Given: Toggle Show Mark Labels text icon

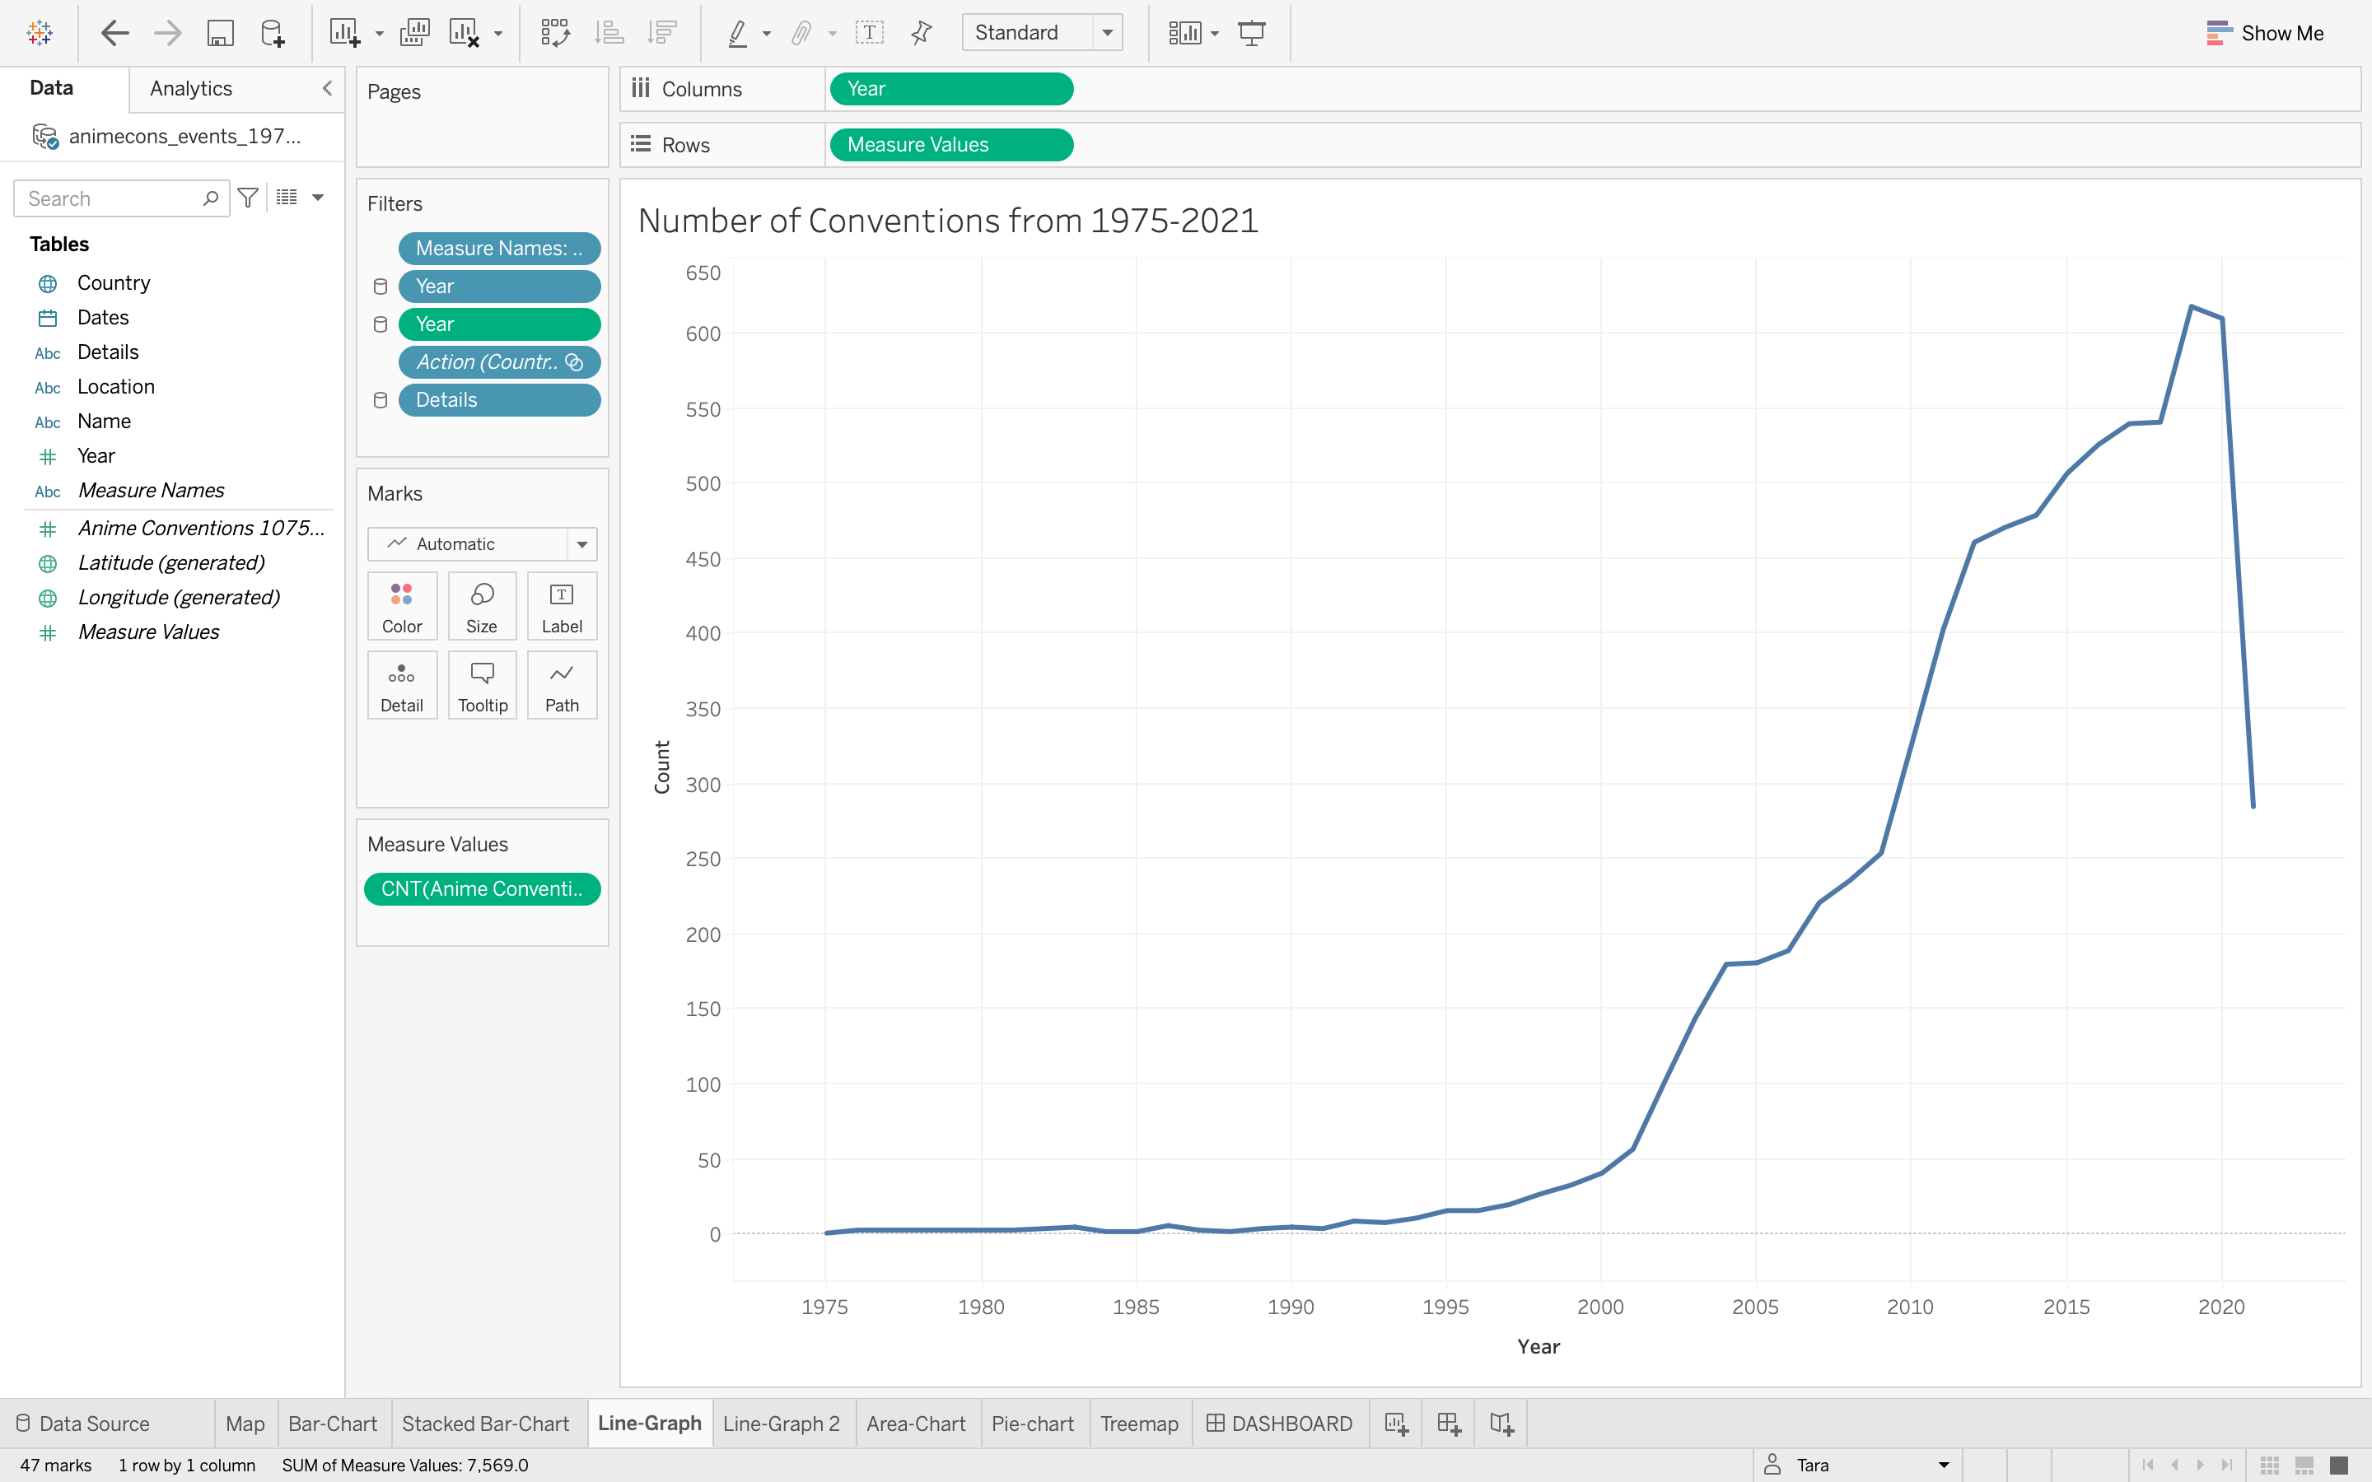Looking at the screenshot, I should (x=868, y=32).
